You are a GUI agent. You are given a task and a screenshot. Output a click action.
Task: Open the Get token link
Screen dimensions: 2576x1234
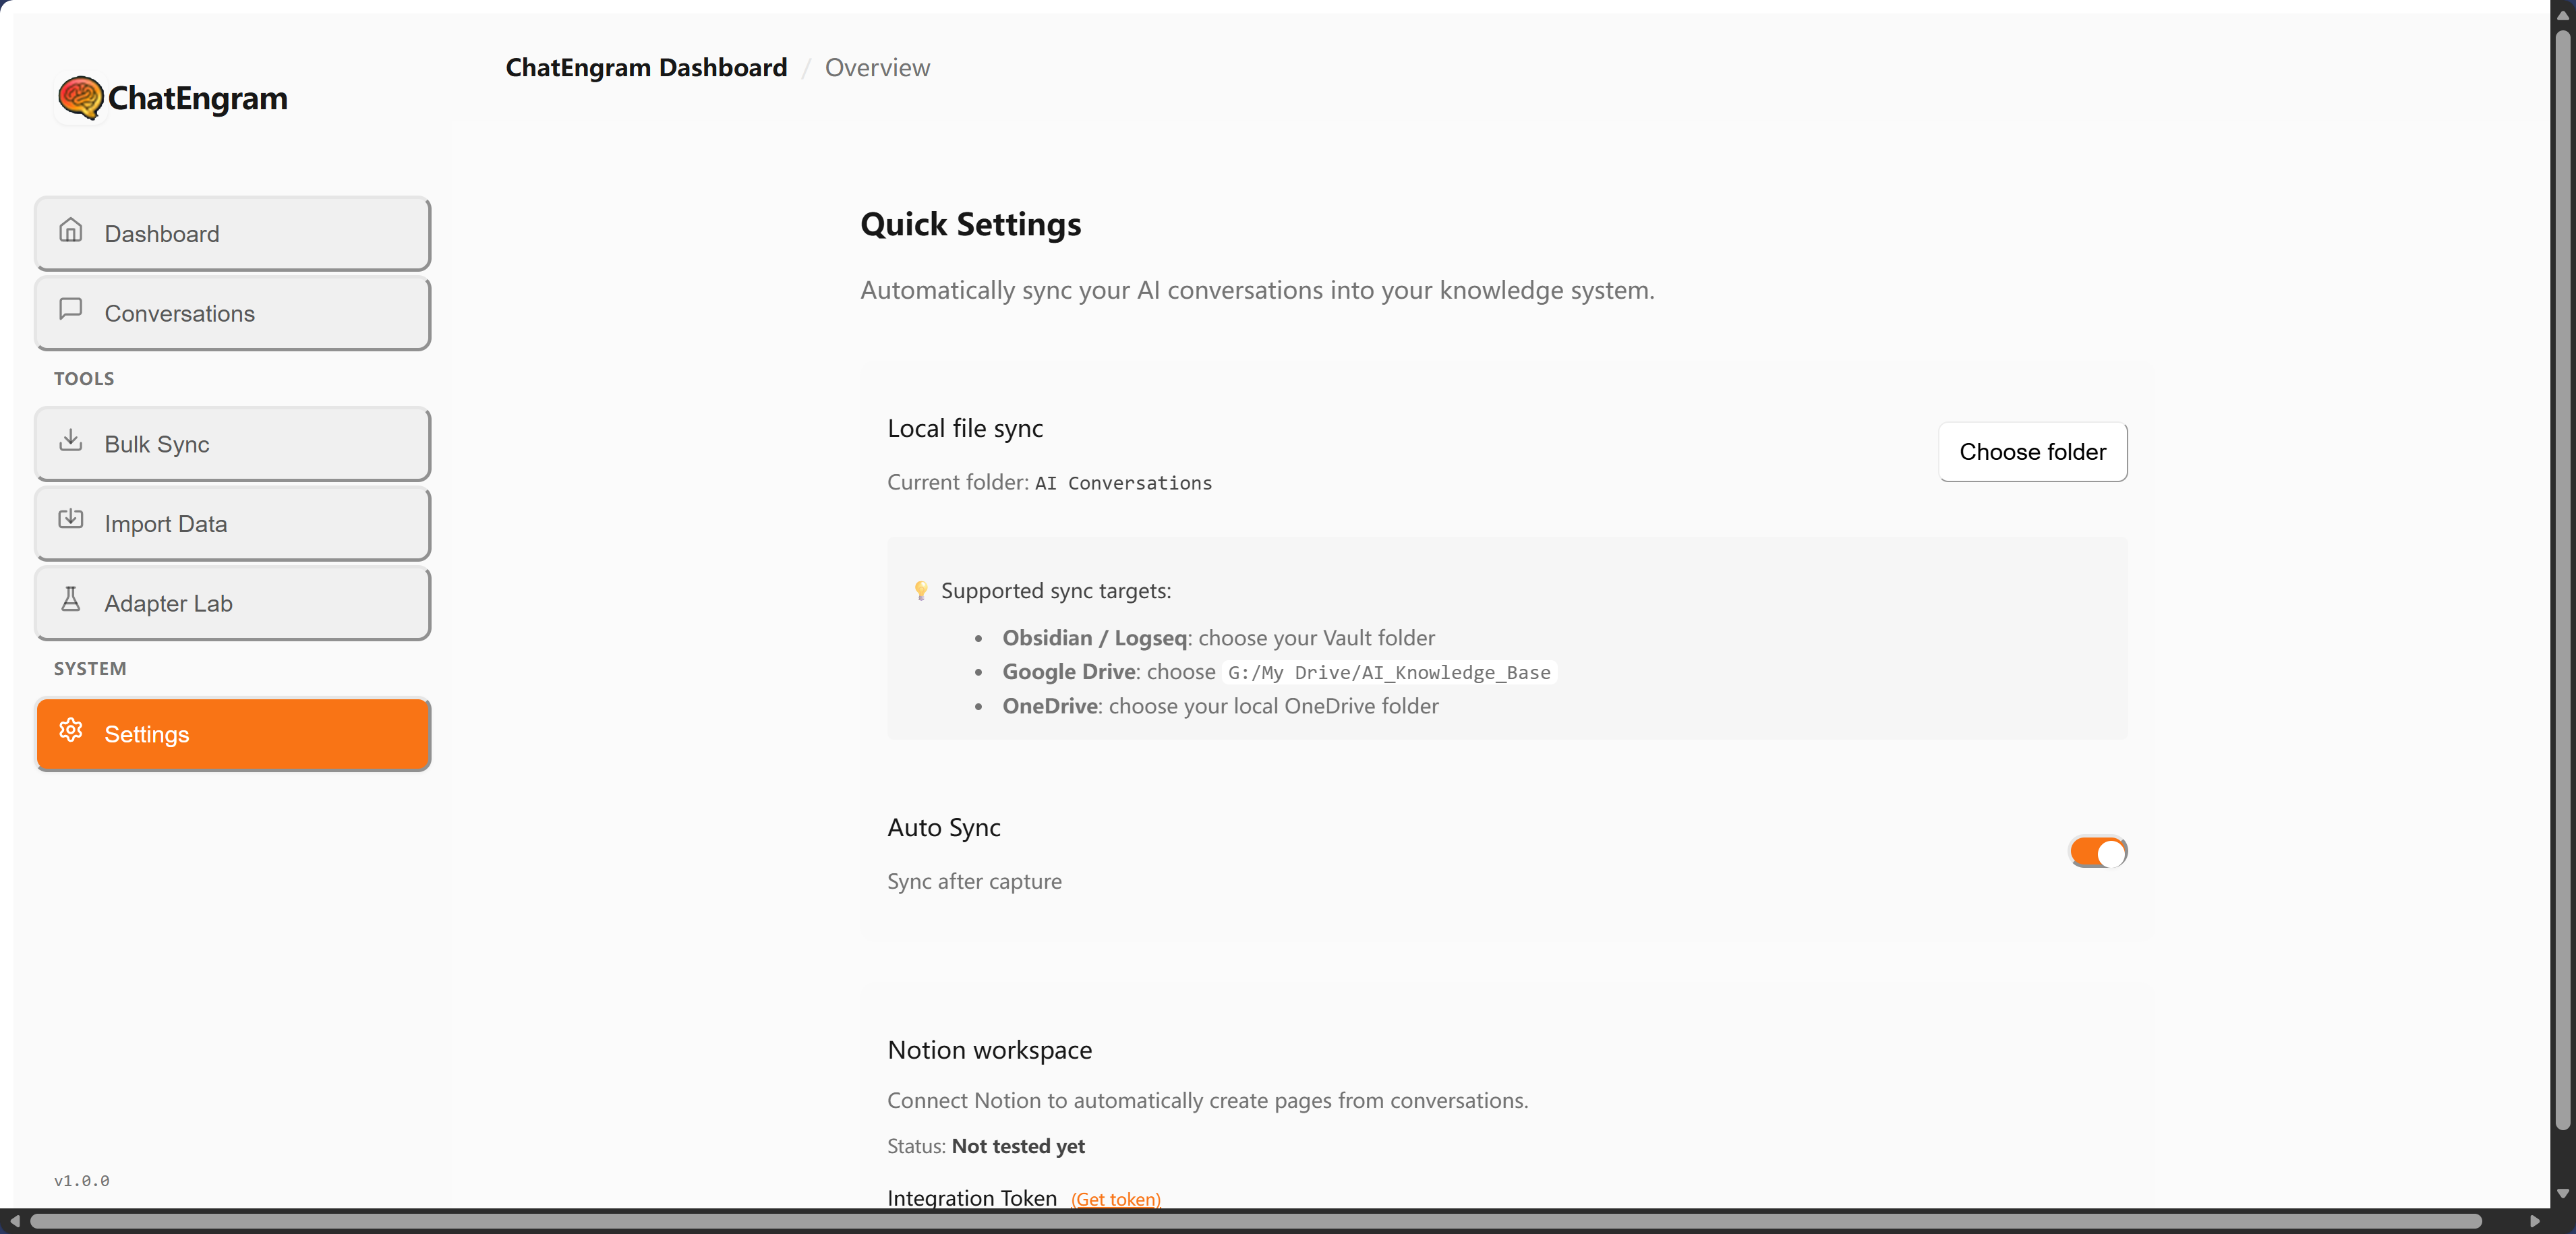(1115, 1199)
